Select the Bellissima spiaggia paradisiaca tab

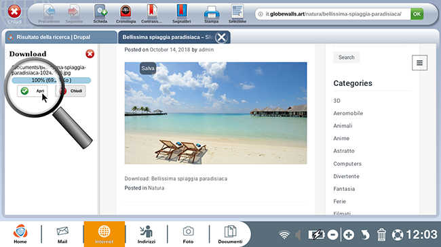point(168,37)
